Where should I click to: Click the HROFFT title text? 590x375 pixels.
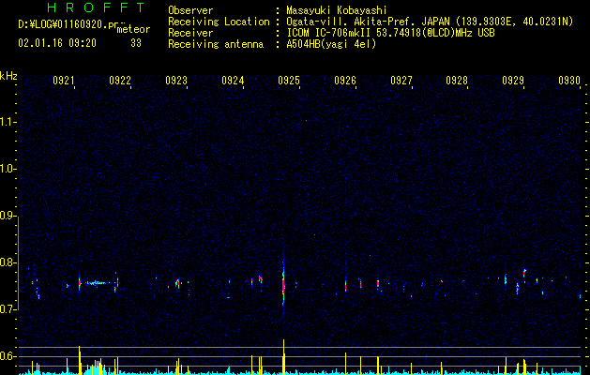[97, 7]
